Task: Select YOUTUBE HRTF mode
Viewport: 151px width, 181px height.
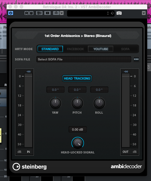Action: point(101,49)
